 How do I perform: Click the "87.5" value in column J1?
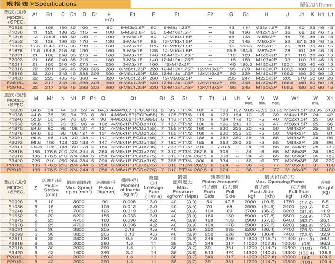tap(301, 41)
